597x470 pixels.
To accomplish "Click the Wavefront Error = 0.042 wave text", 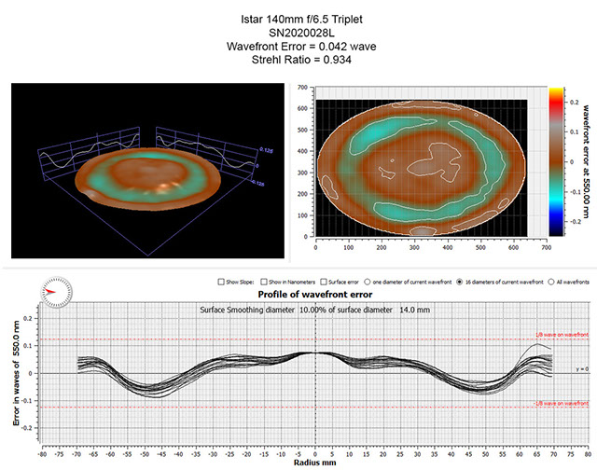I will pos(298,46).
